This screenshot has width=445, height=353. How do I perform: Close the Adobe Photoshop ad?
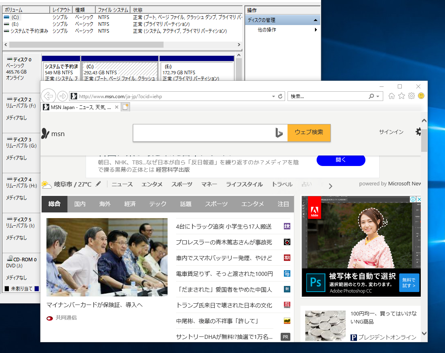tap(419, 199)
